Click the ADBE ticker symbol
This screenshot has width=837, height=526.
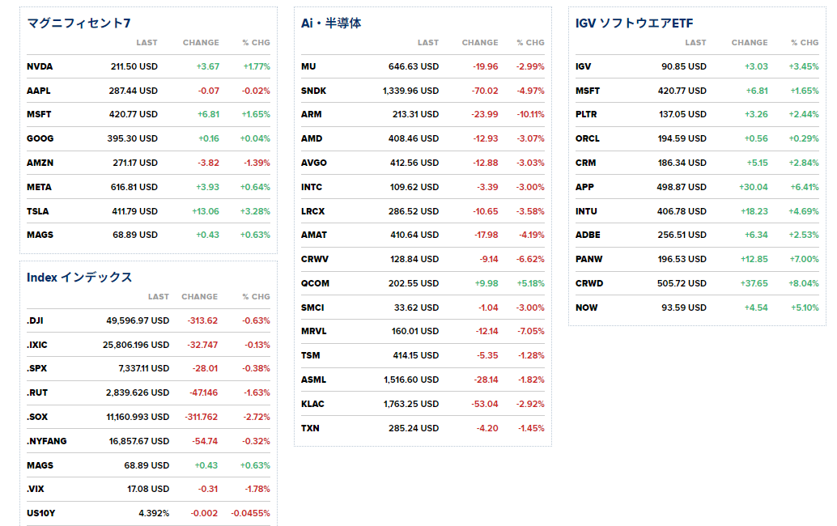588,235
